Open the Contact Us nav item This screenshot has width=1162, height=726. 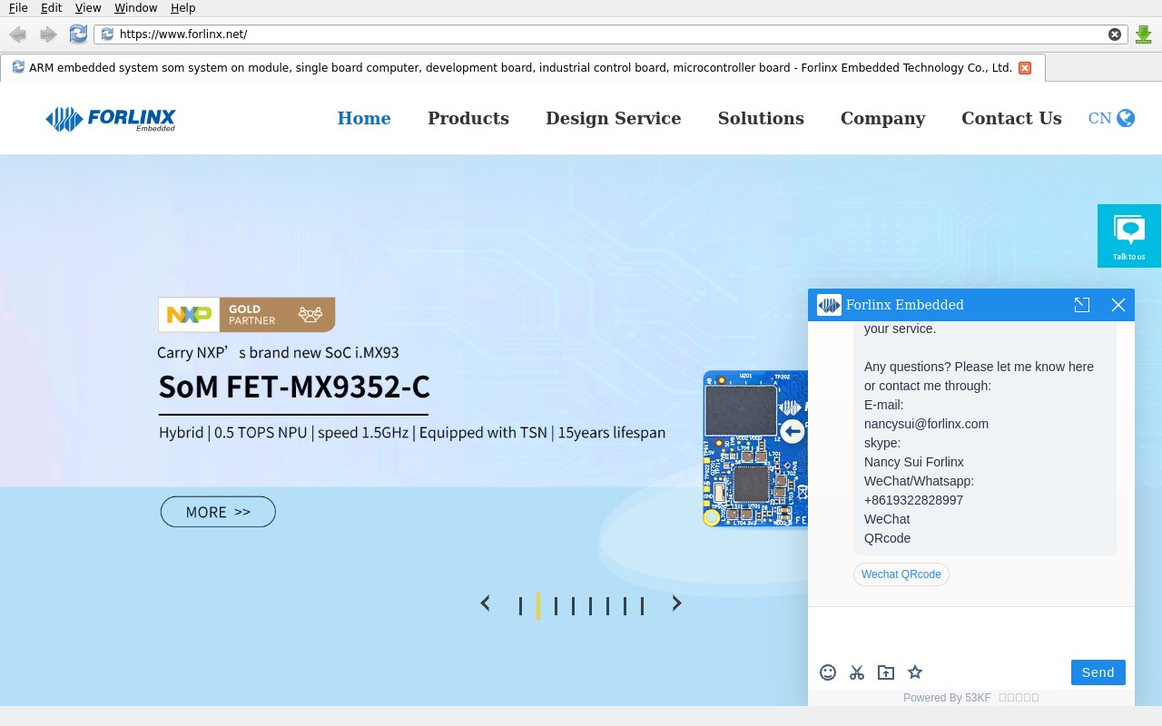click(x=1011, y=119)
